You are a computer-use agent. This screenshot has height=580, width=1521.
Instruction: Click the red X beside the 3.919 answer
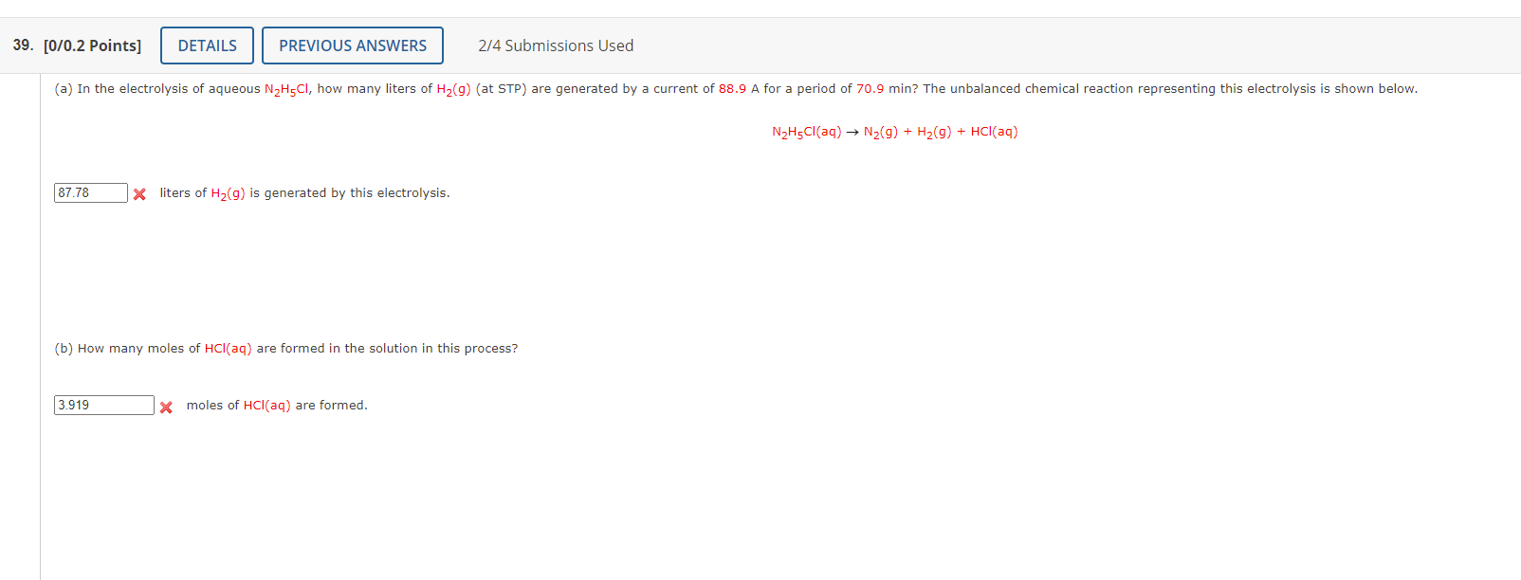coord(166,405)
